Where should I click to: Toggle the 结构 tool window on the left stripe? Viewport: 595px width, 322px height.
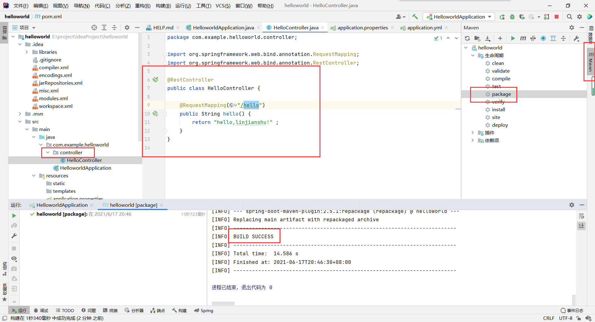[5, 268]
